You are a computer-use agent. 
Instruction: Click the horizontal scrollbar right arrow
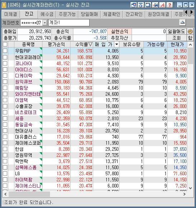[184, 194]
